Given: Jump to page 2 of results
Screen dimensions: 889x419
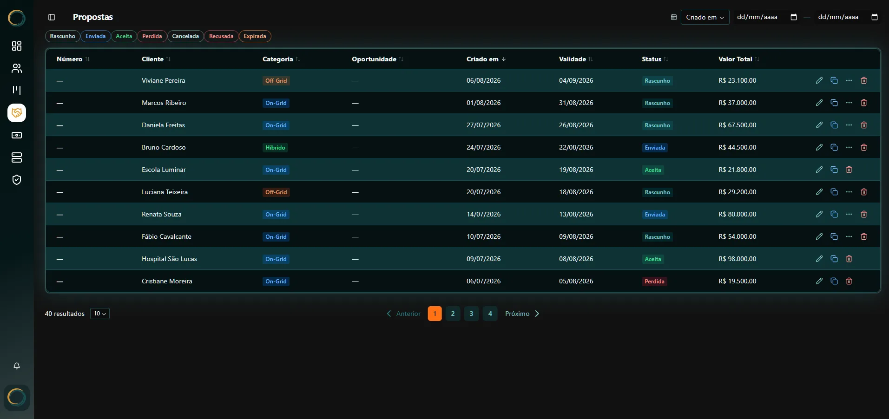Looking at the screenshot, I should pyautogui.click(x=453, y=314).
